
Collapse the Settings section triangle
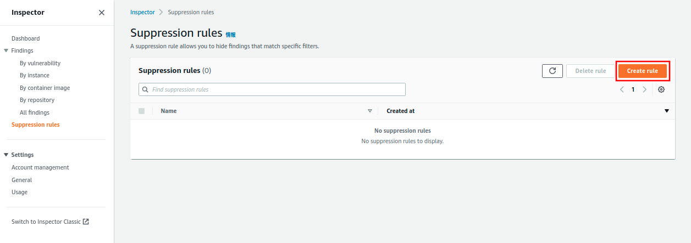[x=6, y=155]
